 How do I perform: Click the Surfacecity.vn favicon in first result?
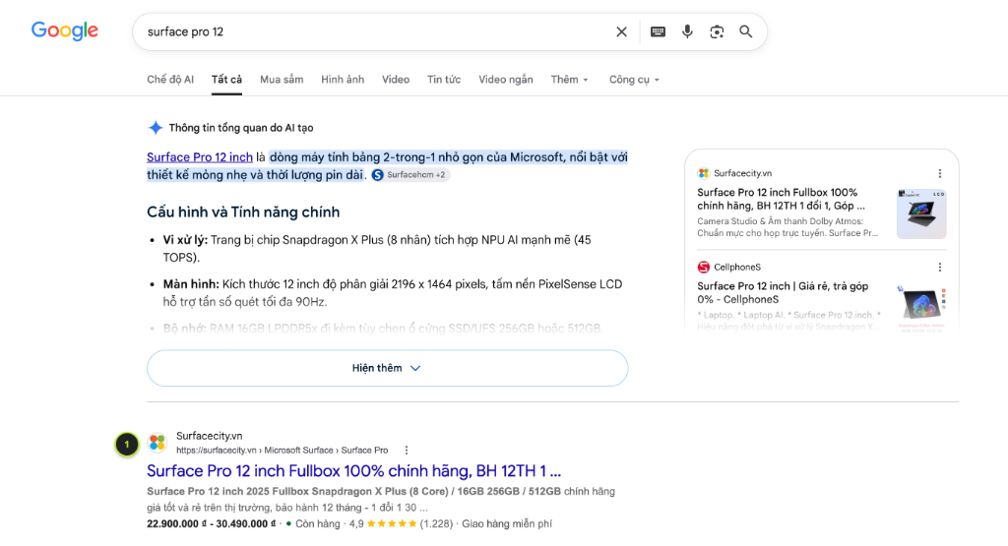[157, 443]
